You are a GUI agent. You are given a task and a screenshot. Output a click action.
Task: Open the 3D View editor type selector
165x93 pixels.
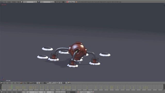coord(2,83)
